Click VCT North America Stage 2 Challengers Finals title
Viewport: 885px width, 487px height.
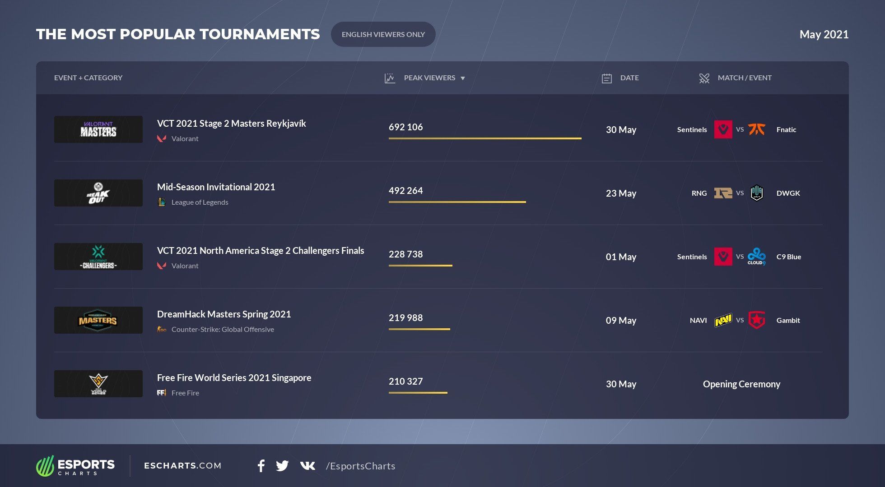(261, 251)
